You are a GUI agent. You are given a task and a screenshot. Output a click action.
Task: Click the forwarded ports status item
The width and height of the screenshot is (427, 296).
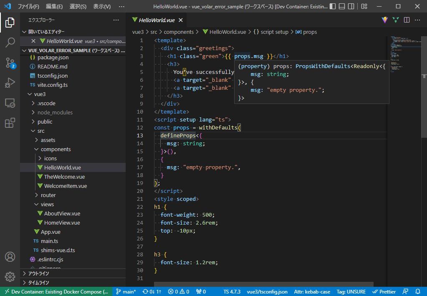tap(201, 292)
